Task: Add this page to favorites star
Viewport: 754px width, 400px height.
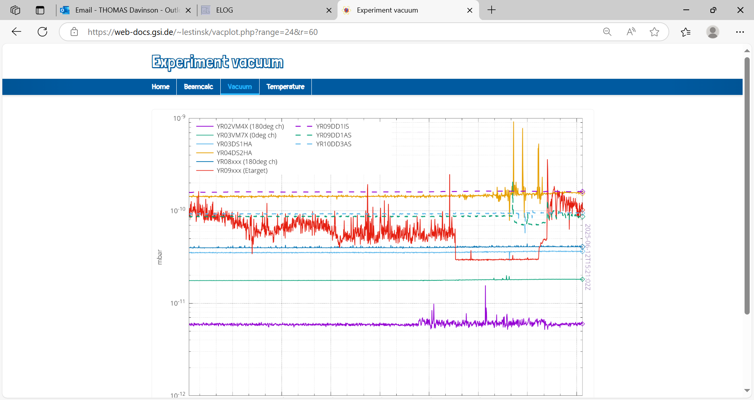Action: (654, 32)
